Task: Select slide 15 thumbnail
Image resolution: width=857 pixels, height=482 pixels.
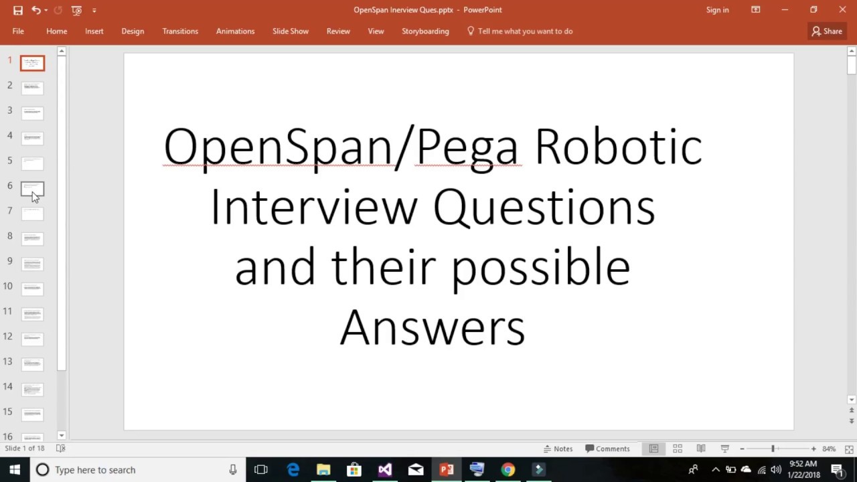Action: (32, 414)
